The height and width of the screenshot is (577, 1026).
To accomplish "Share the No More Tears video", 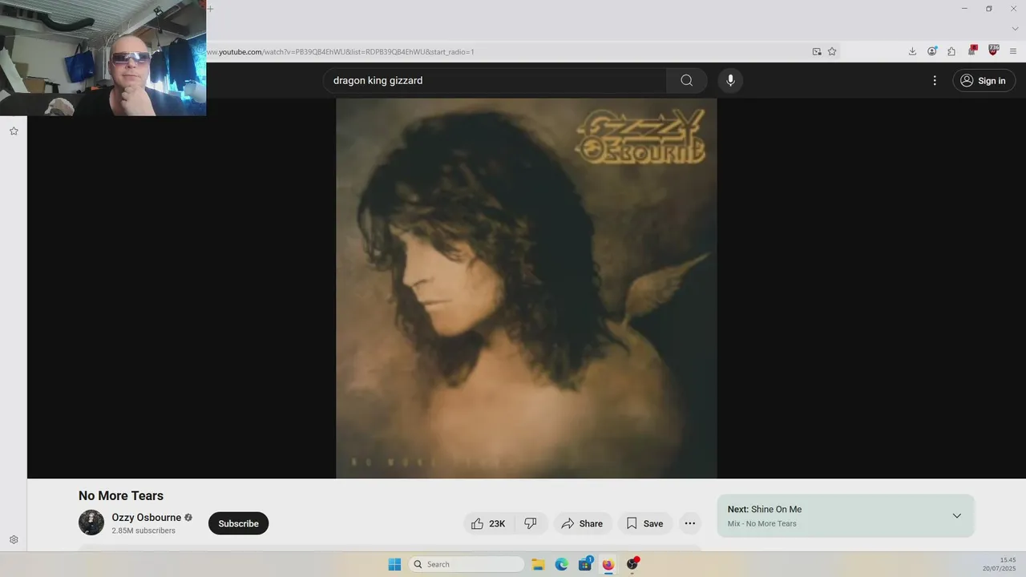I will [582, 523].
